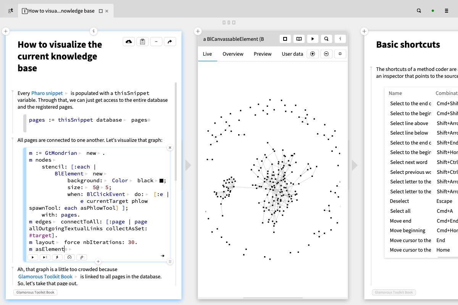
Task: Open the snippet context menu handle
Action: 170,262
